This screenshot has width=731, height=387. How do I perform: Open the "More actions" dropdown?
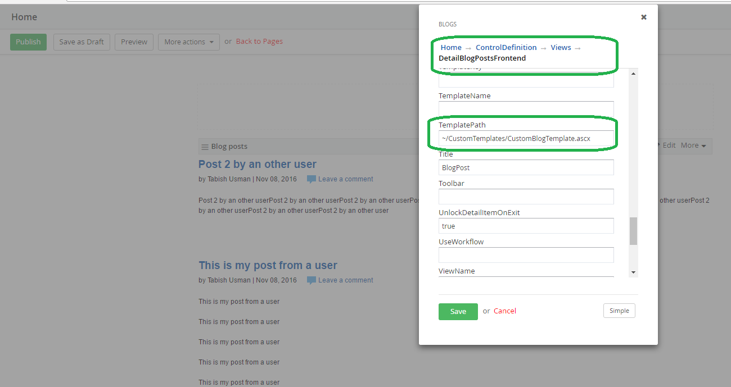(188, 42)
